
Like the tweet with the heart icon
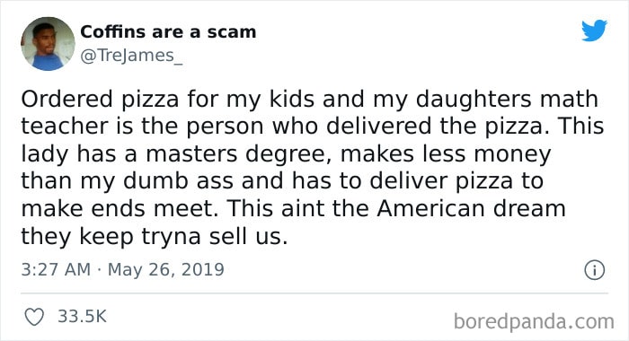tap(34, 317)
